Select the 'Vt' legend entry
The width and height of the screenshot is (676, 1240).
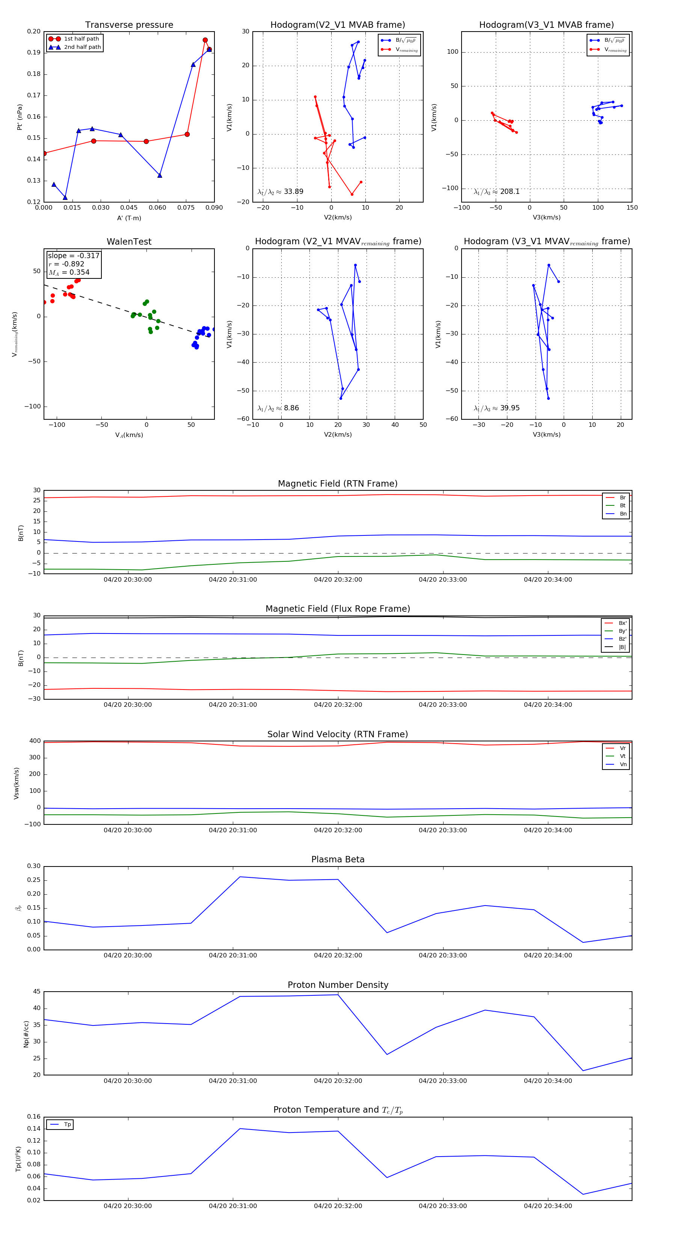[616, 756]
